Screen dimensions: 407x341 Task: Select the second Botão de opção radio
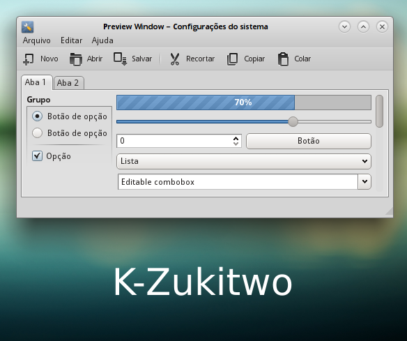pyautogui.click(x=38, y=133)
